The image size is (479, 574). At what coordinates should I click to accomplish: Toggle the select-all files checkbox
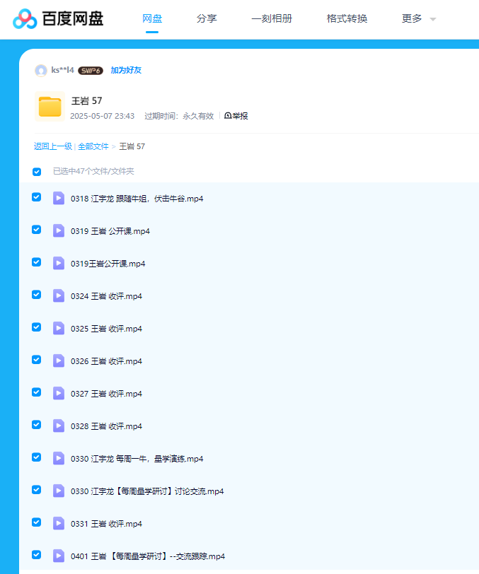point(37,171)
